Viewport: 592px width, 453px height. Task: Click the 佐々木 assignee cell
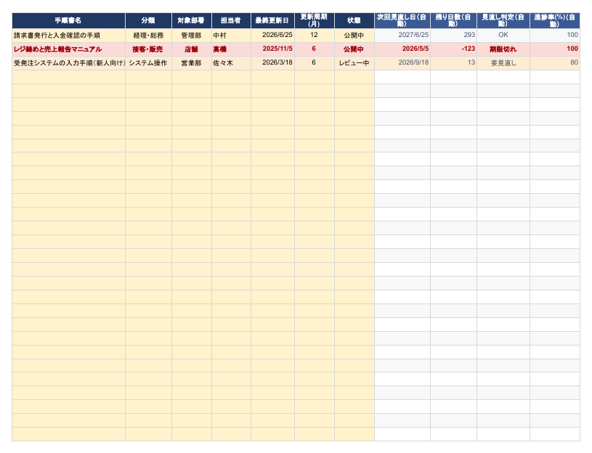[x=231, y=63]
